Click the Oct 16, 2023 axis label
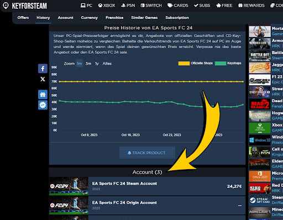 130,135
